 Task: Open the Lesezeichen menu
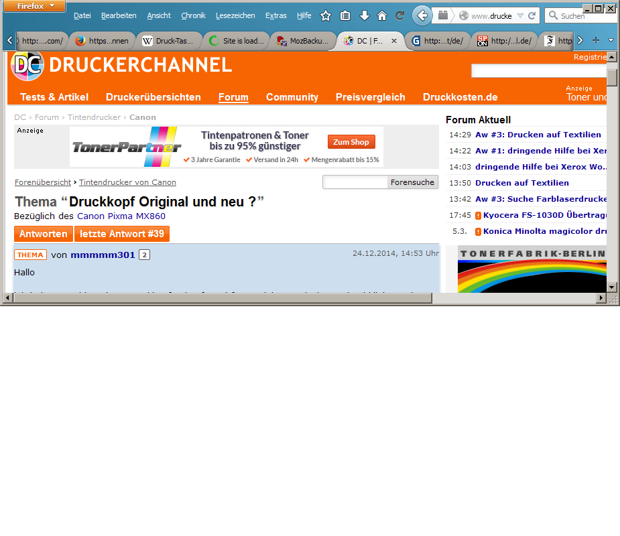(x=236, y=15)
